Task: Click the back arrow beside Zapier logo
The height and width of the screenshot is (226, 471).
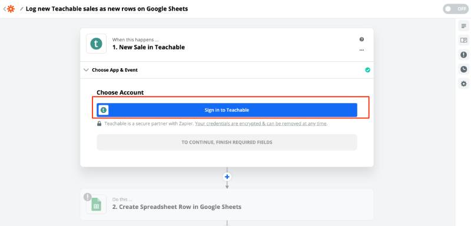Action: 5,9
